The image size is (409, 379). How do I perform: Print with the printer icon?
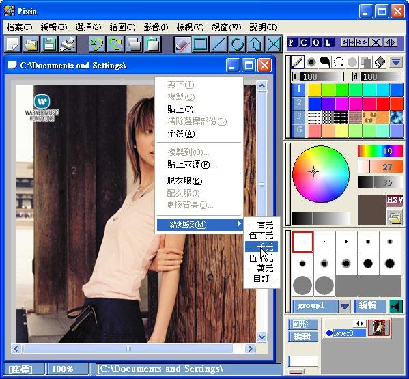[68, 44]
